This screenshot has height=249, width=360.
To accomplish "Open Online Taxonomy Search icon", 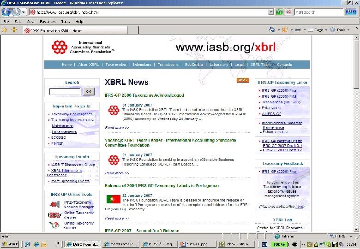I will coord(54,225).
